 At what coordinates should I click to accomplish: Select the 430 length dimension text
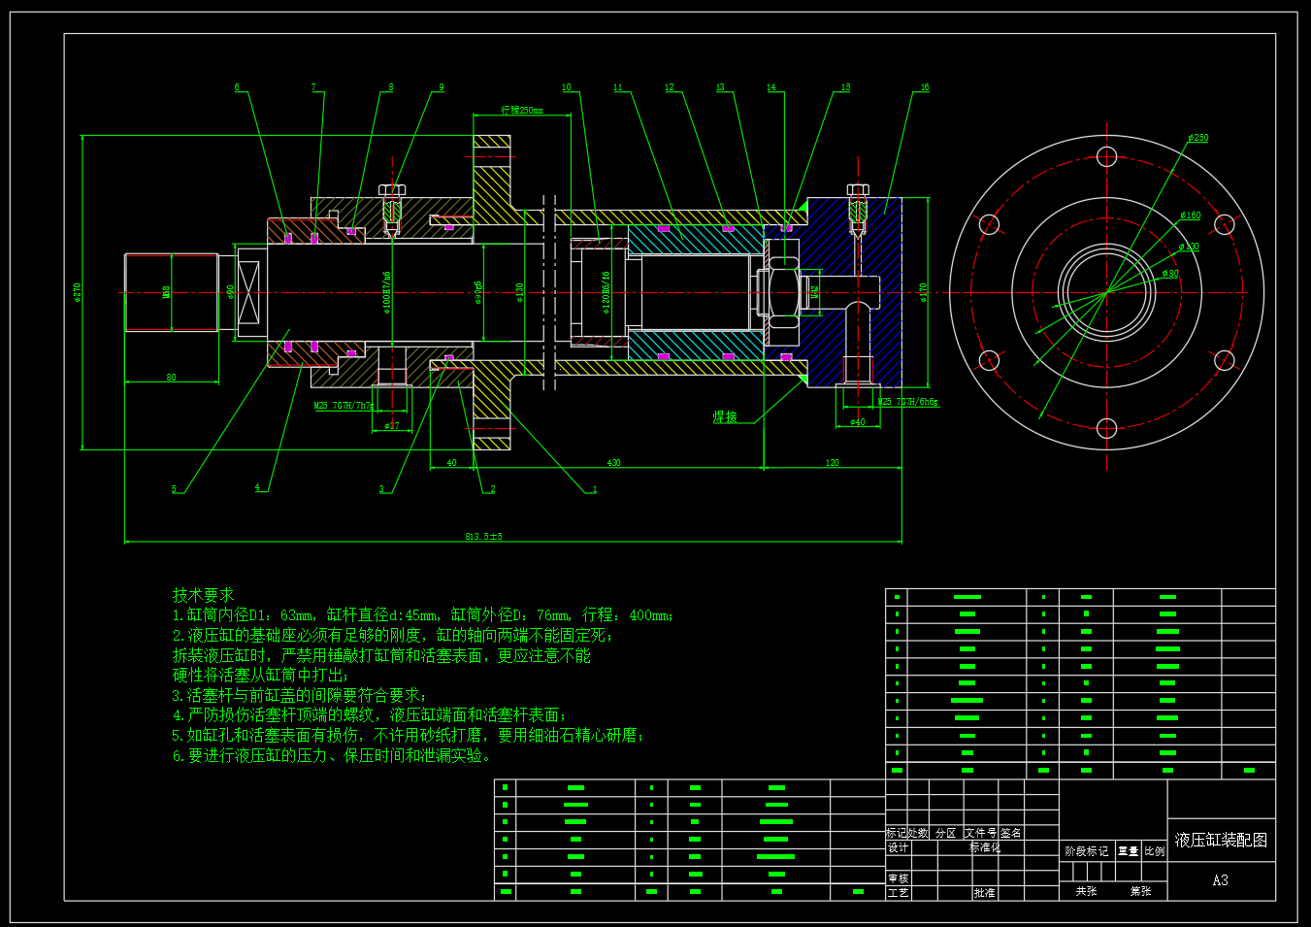613,463
